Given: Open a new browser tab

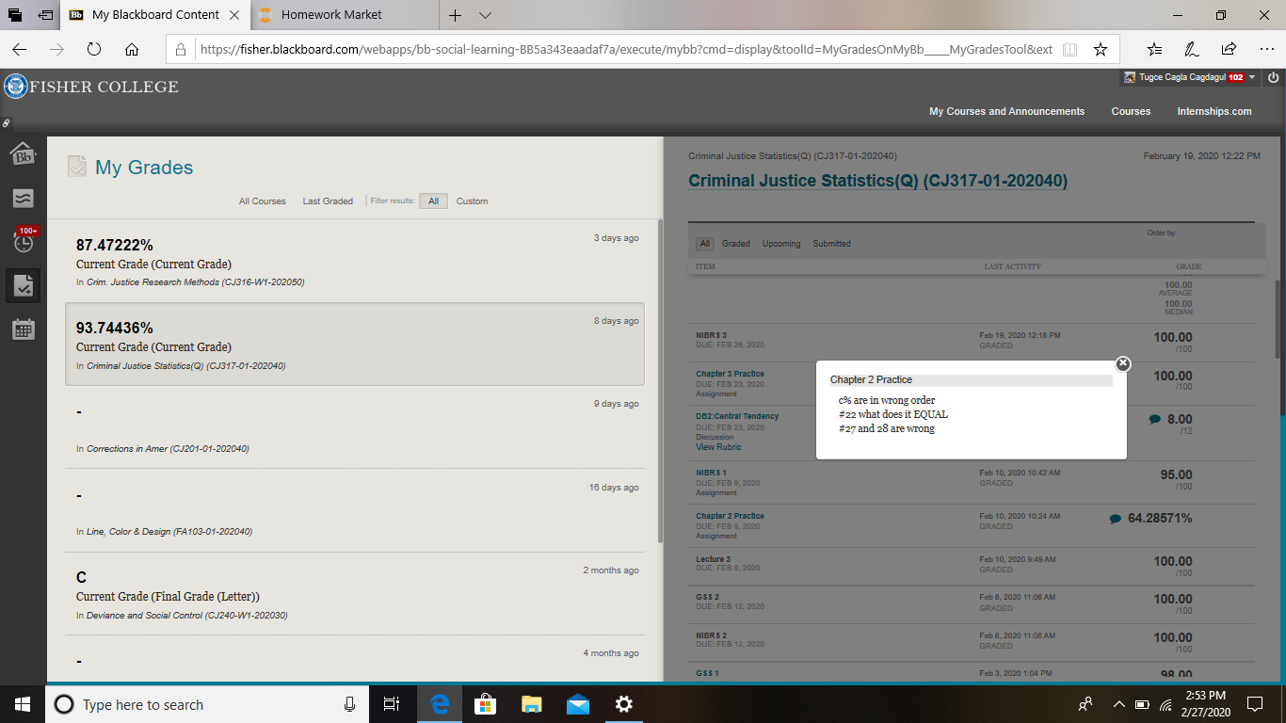Looking at the screenshot, I should click(x=455, y=15).
